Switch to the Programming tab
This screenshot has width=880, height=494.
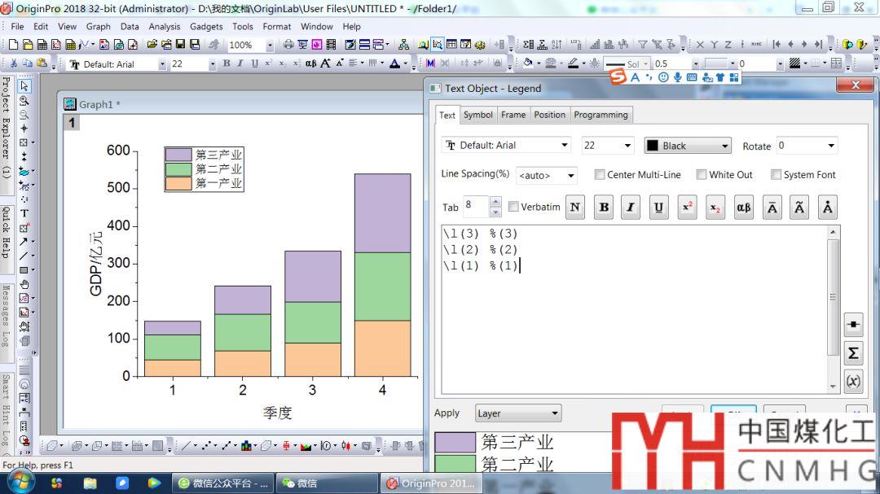click(x=601, y=115)
